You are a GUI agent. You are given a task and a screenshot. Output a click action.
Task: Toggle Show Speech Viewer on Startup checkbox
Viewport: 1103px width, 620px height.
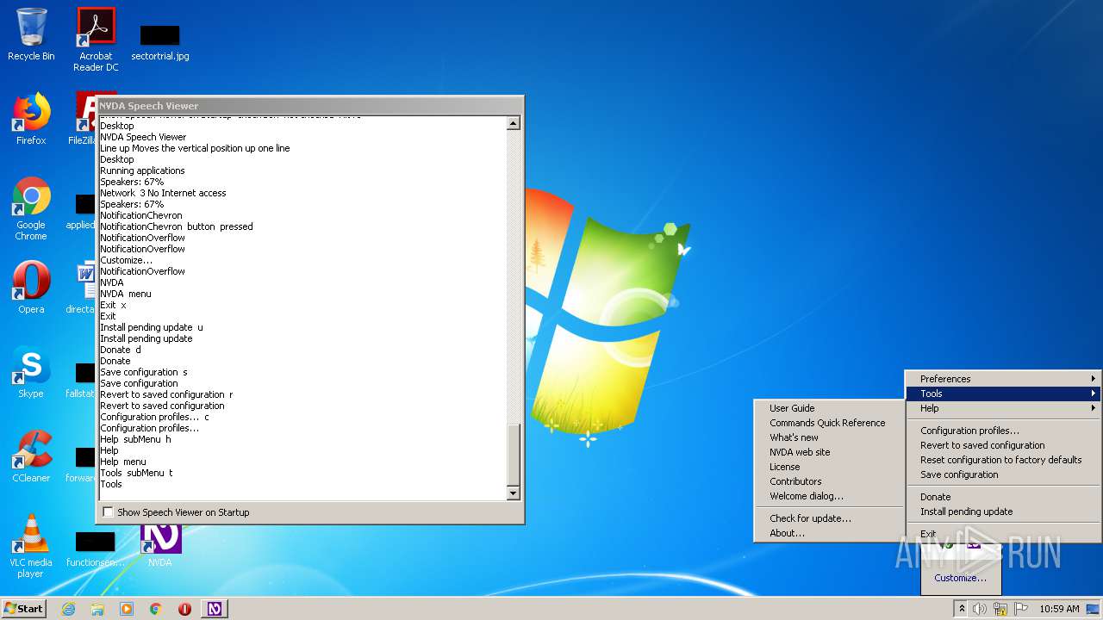point(108,512)
